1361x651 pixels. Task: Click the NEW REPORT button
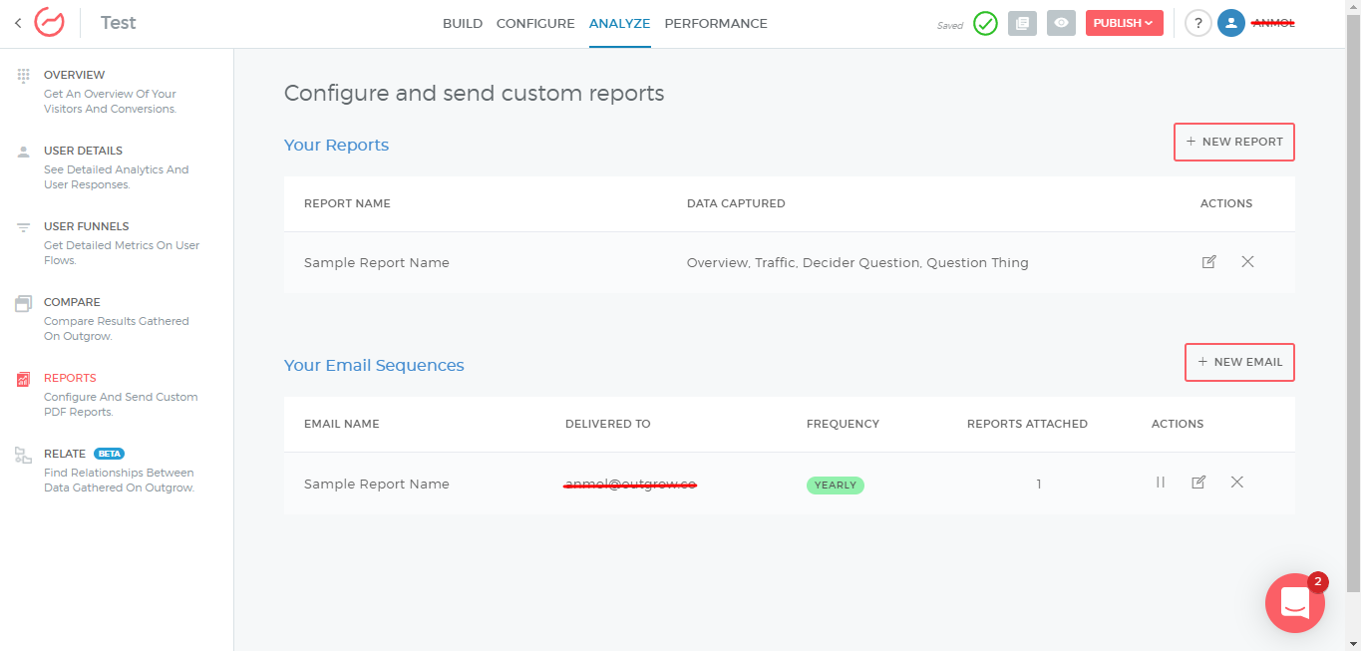(1234, 142)
